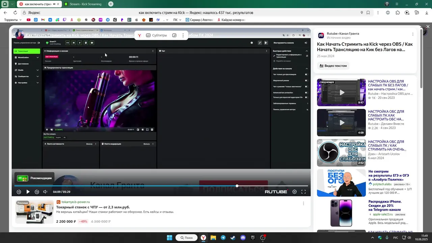Open the Twitch bookmark

coord(65,20)
